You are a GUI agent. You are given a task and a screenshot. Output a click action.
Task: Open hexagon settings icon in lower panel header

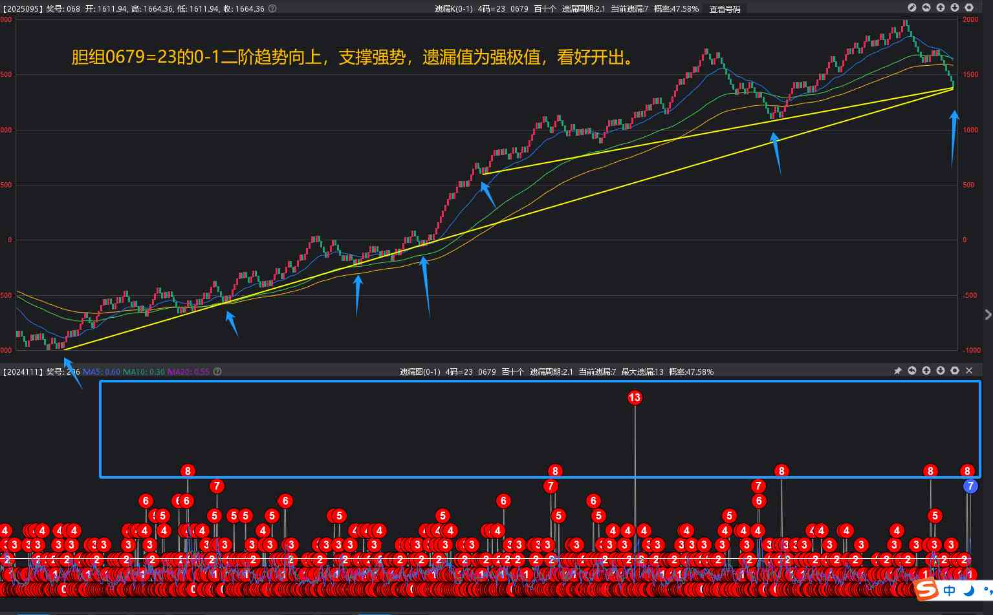[x=955, y=371]
